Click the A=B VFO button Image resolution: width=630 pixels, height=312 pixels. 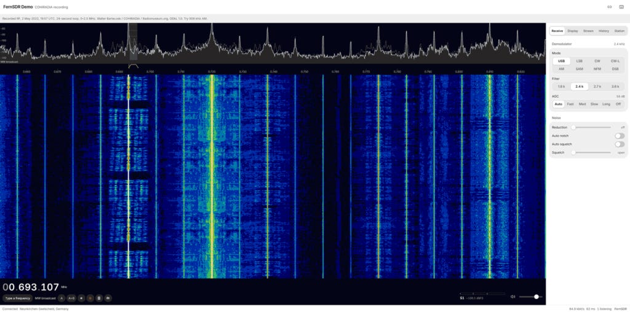coord(71,298)
